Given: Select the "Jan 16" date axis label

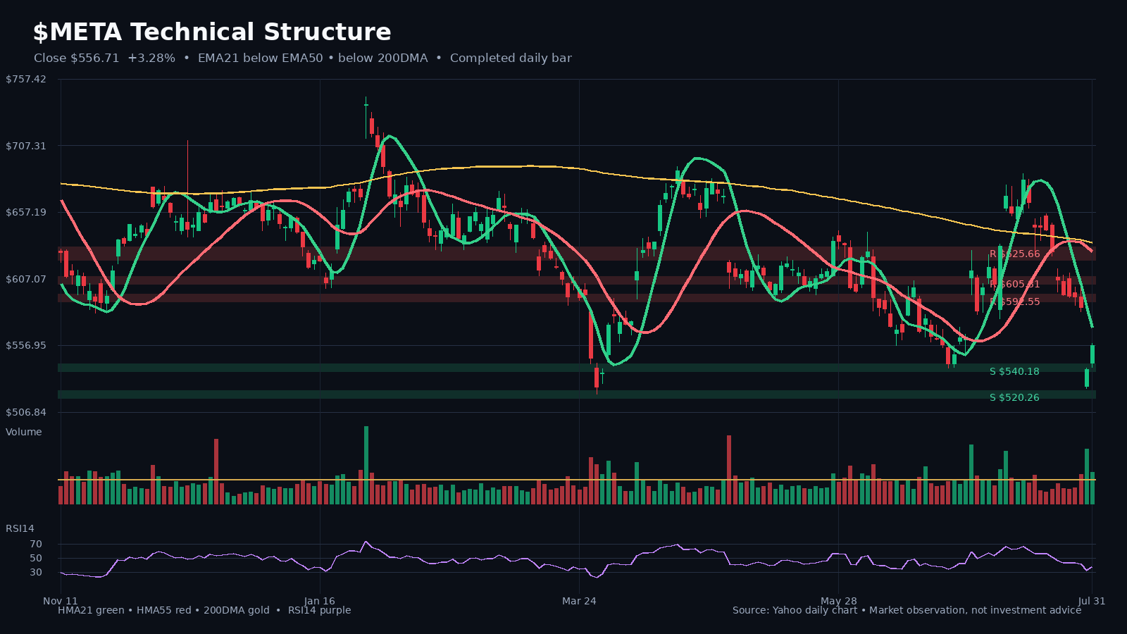Looking at the screenshot, I should pos(320,601).
